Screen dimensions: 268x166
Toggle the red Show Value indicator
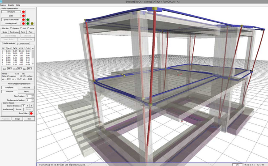tap(31, 113)
